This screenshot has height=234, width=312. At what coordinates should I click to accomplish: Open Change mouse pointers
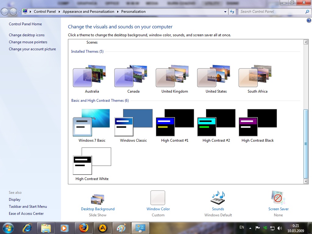28,42
